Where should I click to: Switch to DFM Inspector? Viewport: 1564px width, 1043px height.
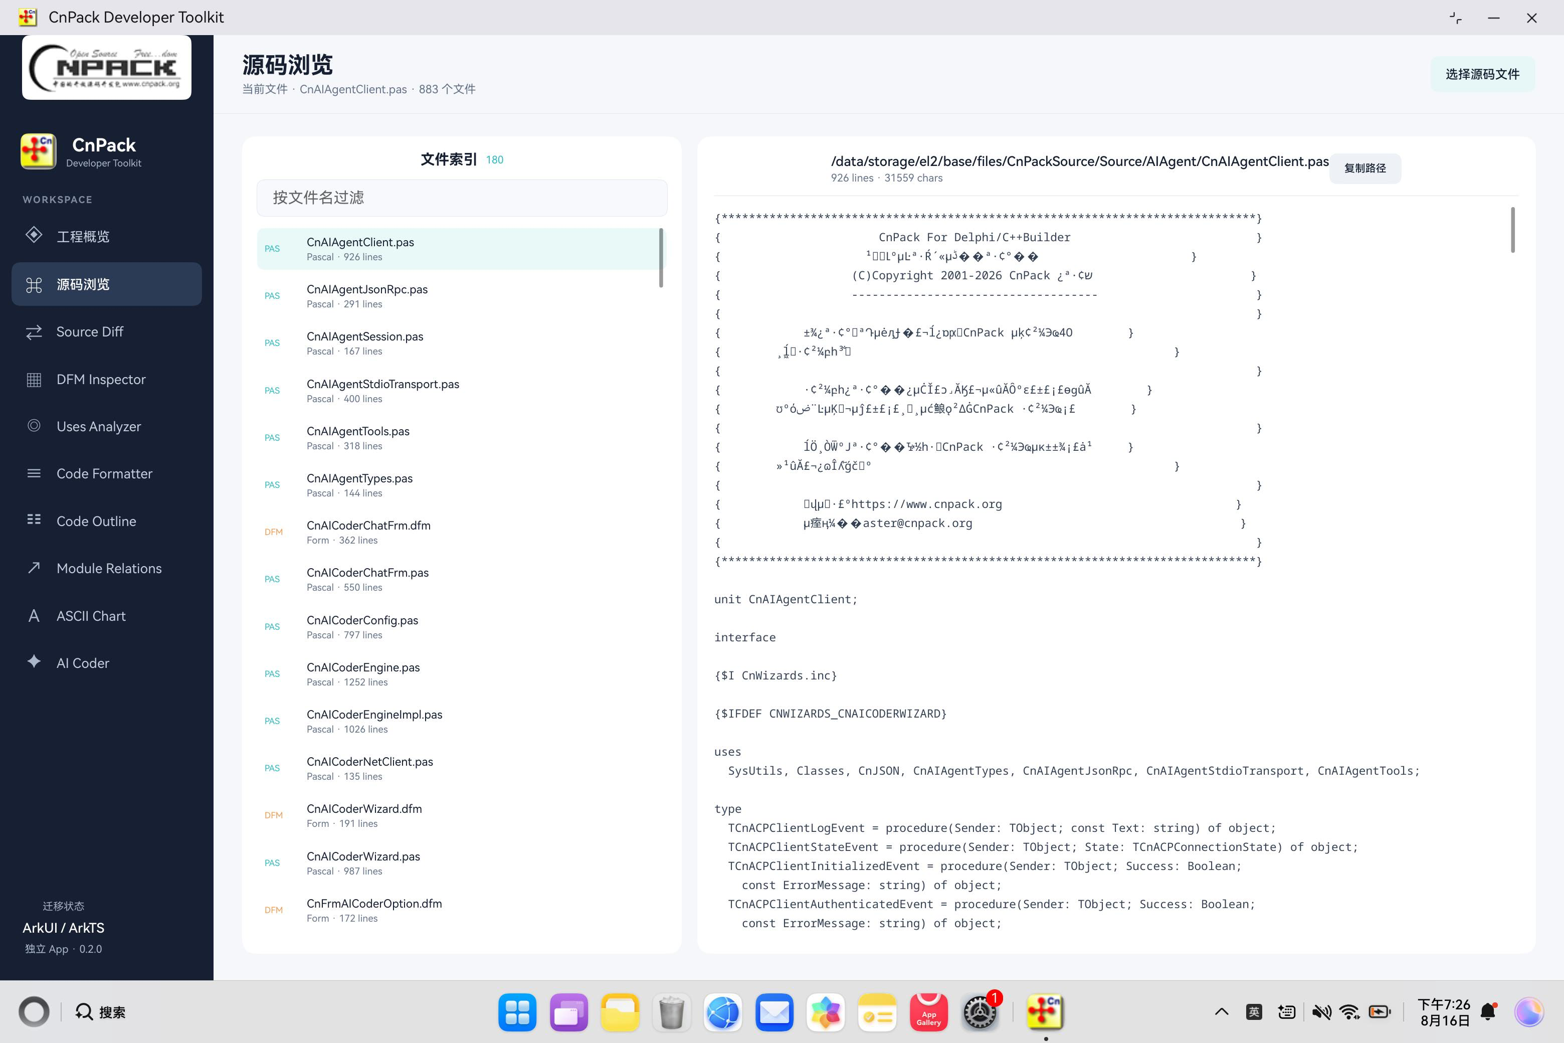[x=106, y=379]
